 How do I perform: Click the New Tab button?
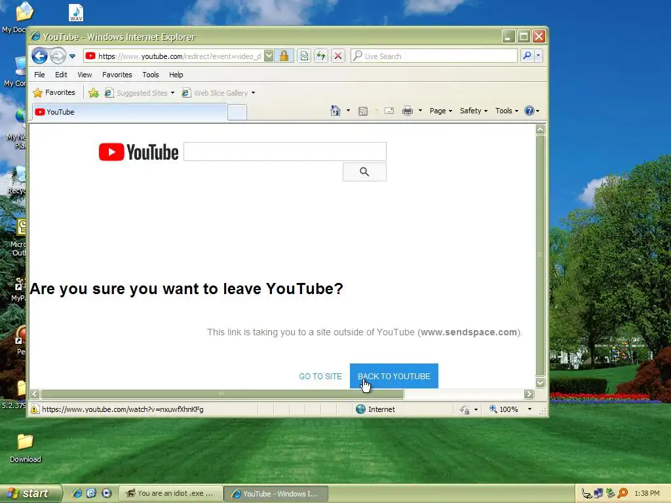[x=237, y=112]
